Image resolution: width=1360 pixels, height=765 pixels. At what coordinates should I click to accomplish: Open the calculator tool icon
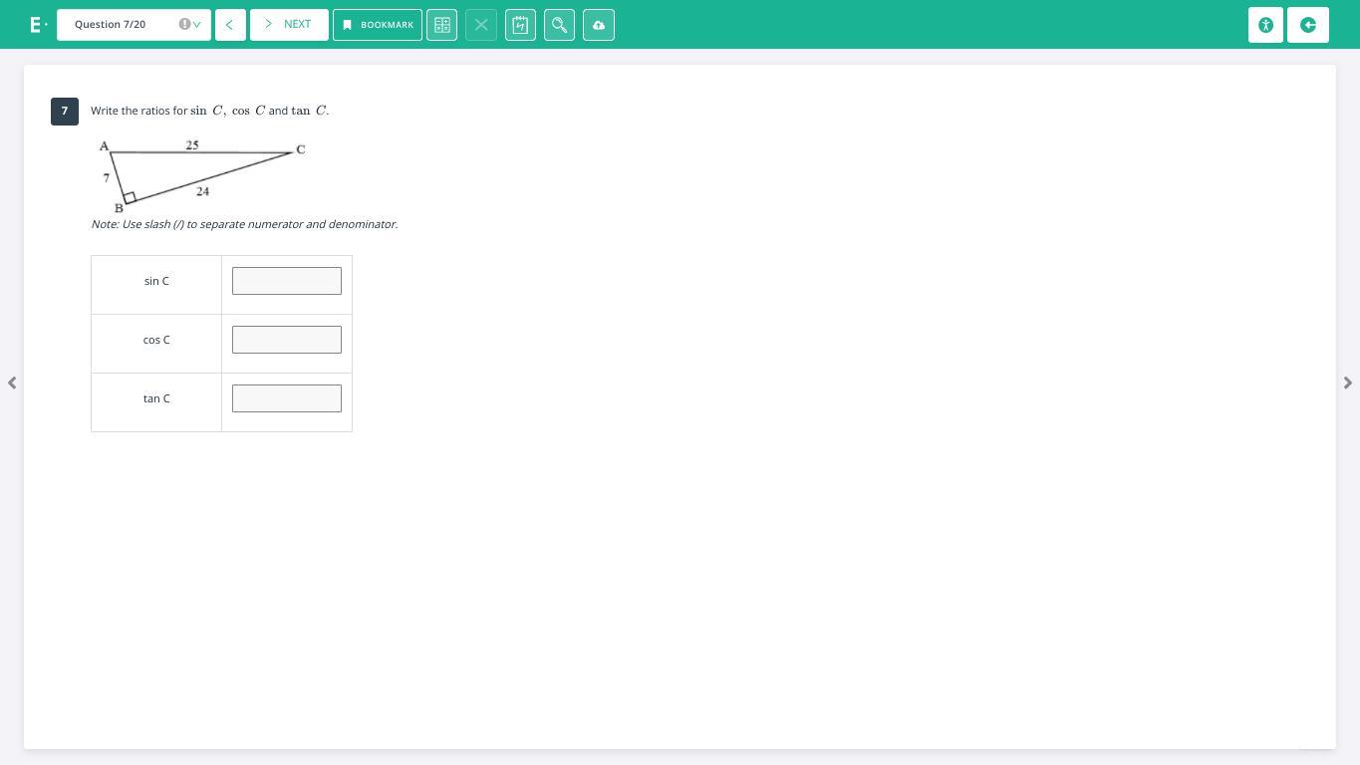click(442, 25)
